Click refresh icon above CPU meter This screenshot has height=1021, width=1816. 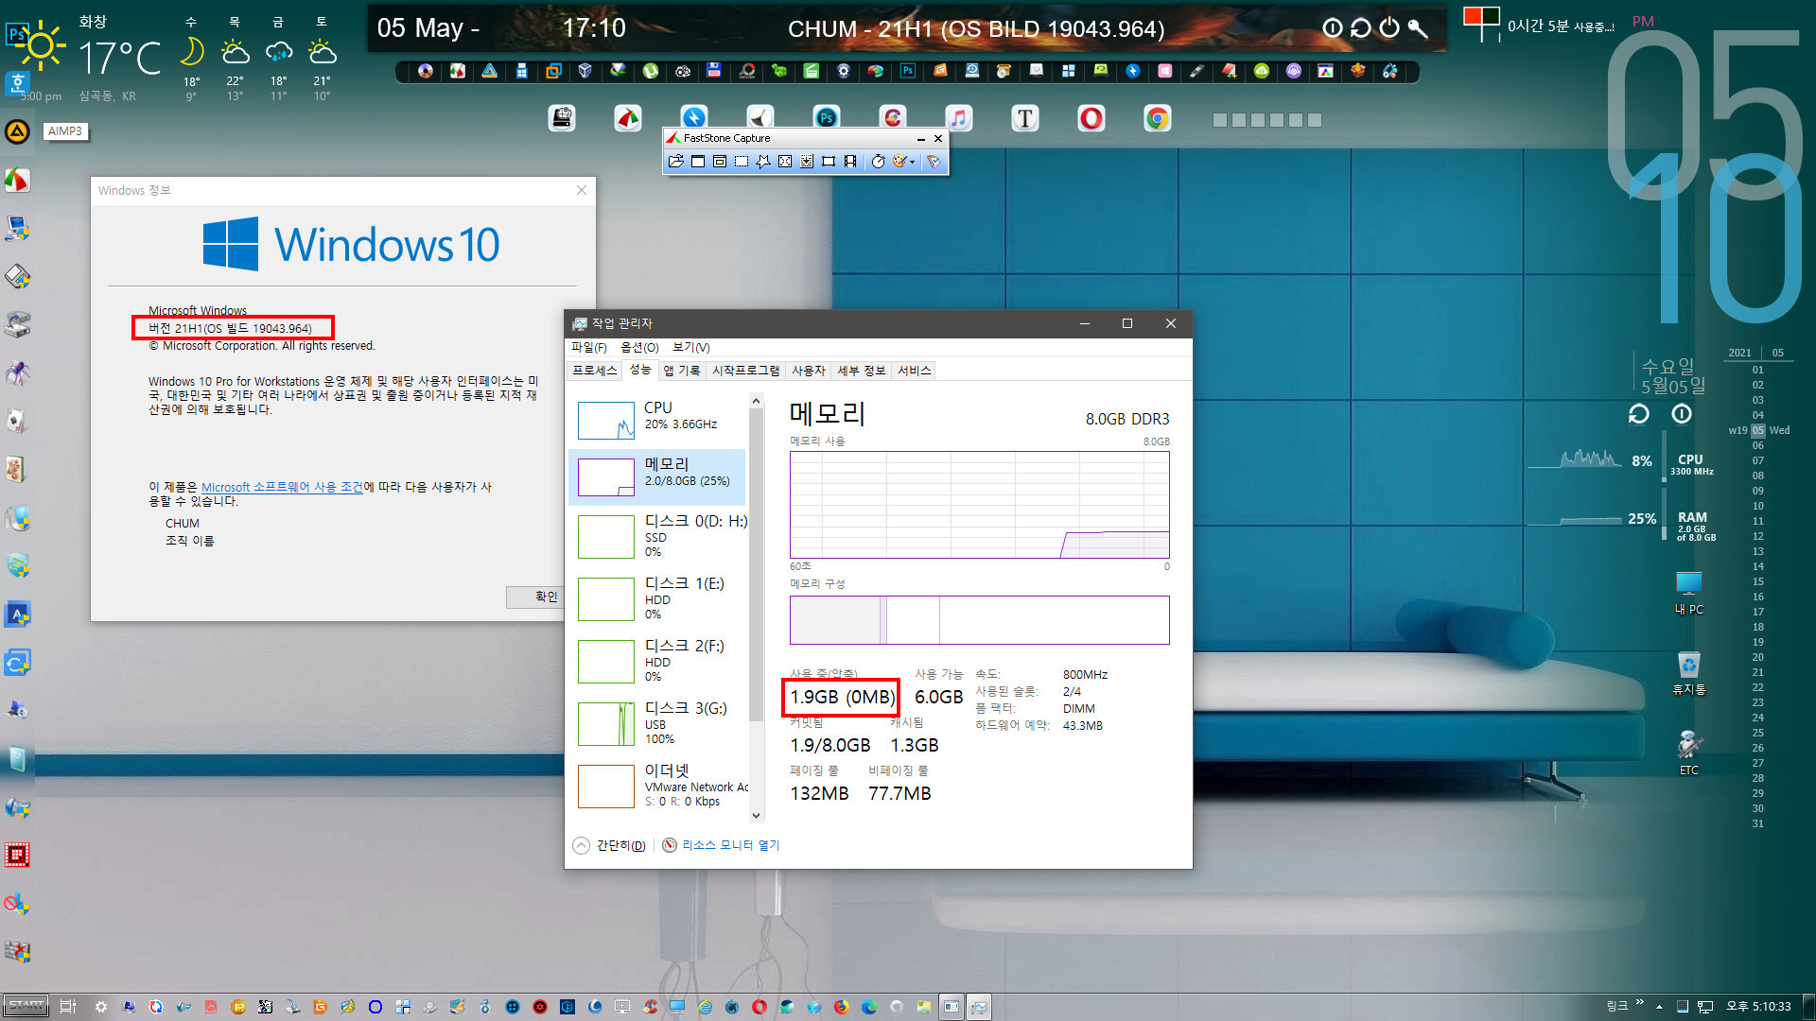tap(1638, 414)
